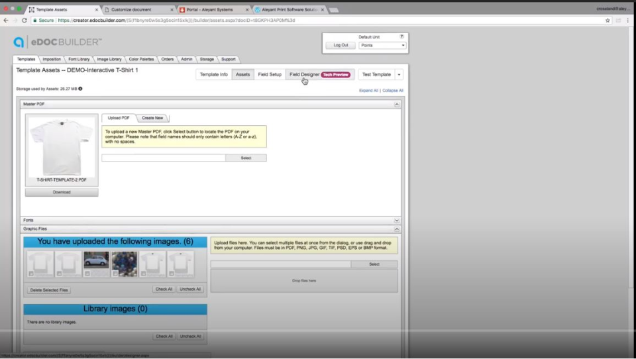Open the Support tab
This screenshot has width=636, height=359.
[229, 59]
